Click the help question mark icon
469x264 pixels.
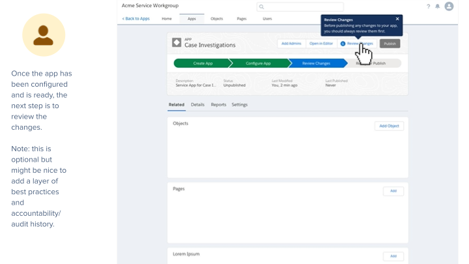coord(429,7)
